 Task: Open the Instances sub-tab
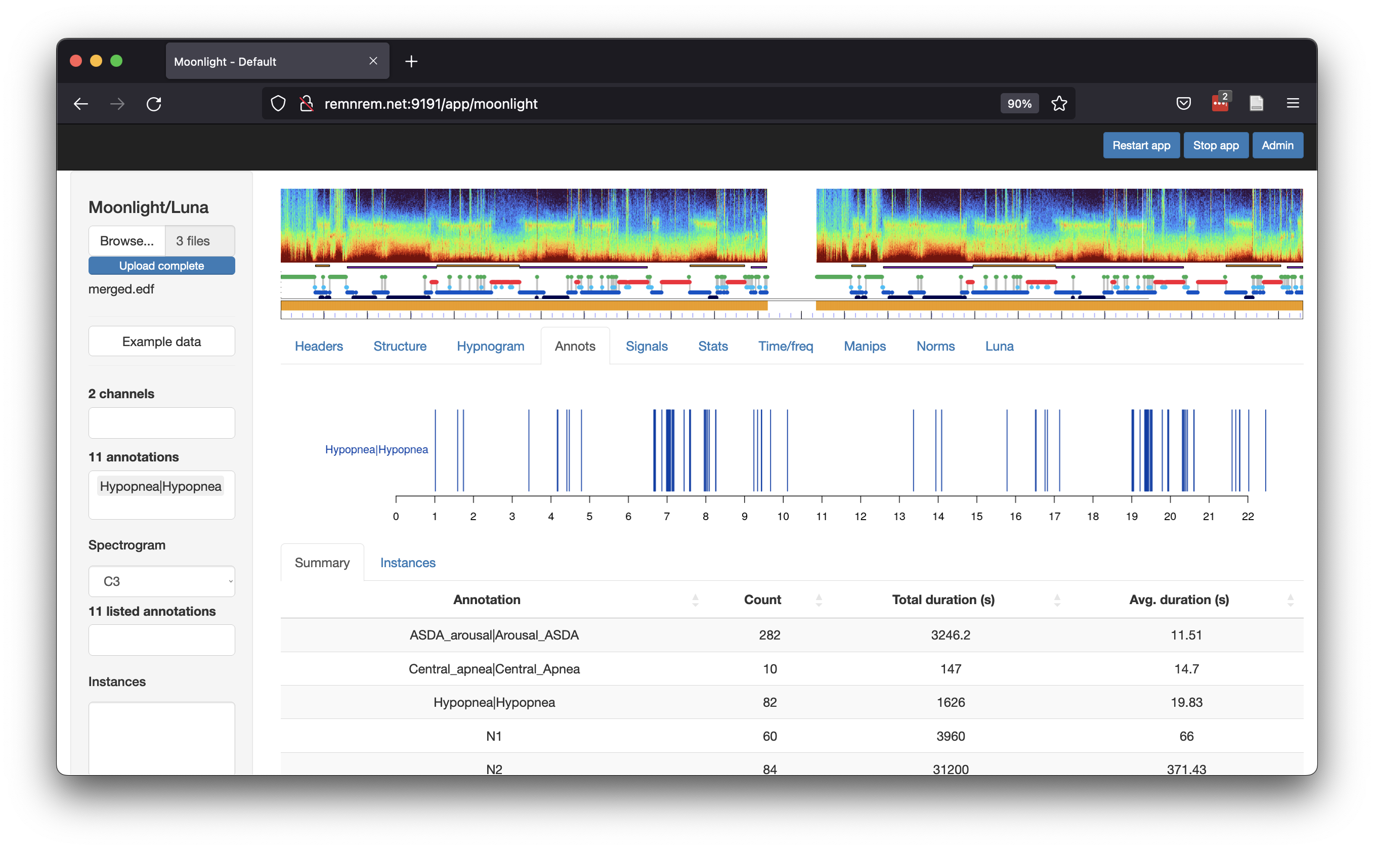point(407,563)
